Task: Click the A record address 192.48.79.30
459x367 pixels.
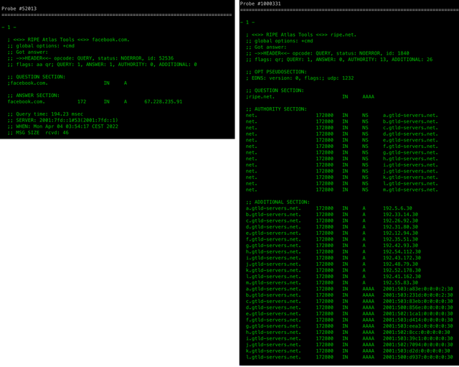Action: pyautogui.click(x=400, y=264)
